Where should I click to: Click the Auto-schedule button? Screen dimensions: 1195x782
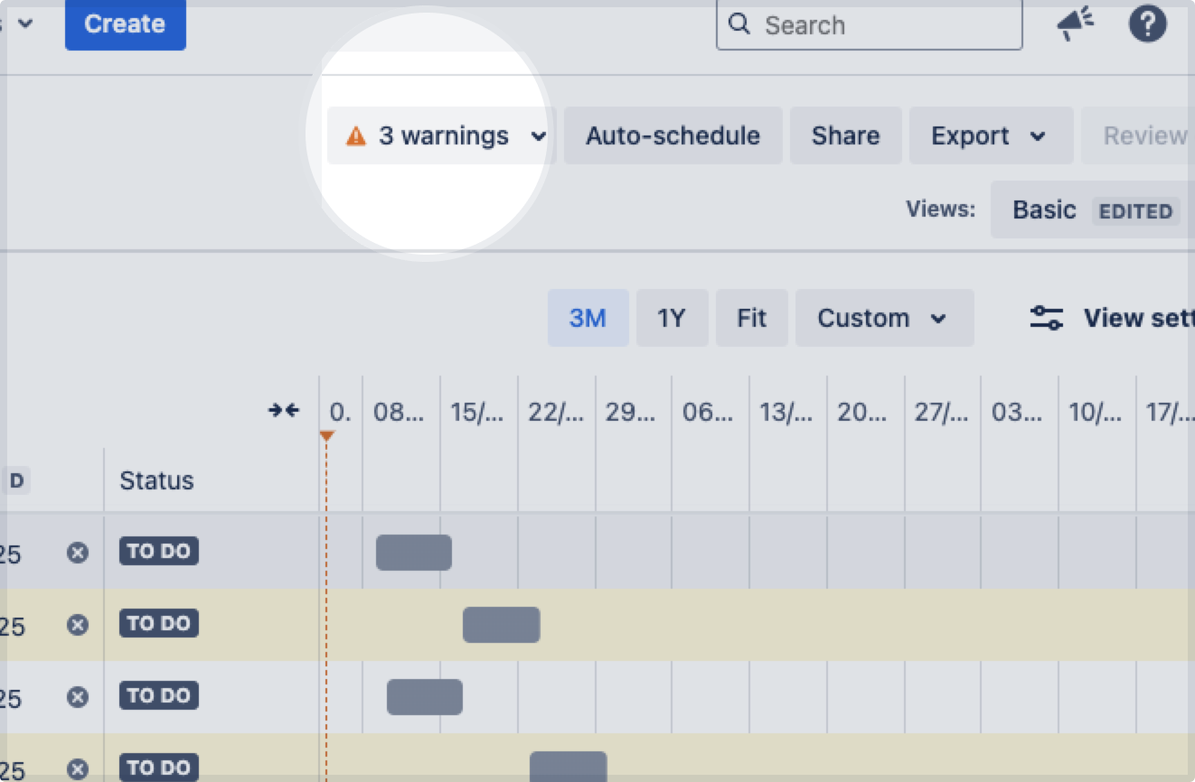click(x=673, y=136)
